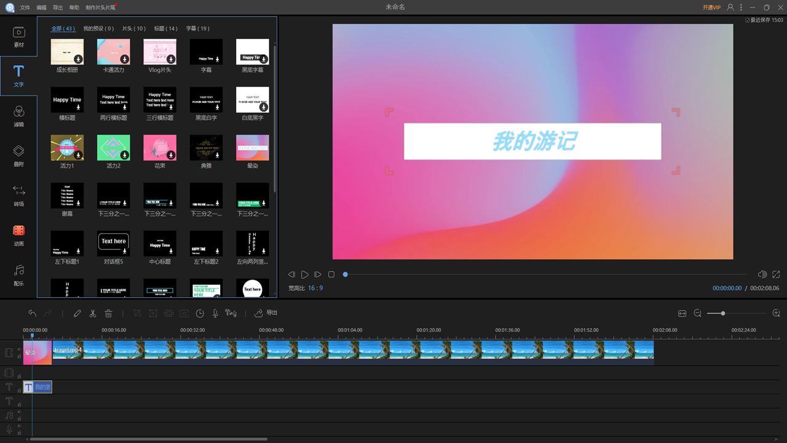
Task: Open the 宽高比 16:9 aspect ratio dropdown
Action: pos(304,287)
